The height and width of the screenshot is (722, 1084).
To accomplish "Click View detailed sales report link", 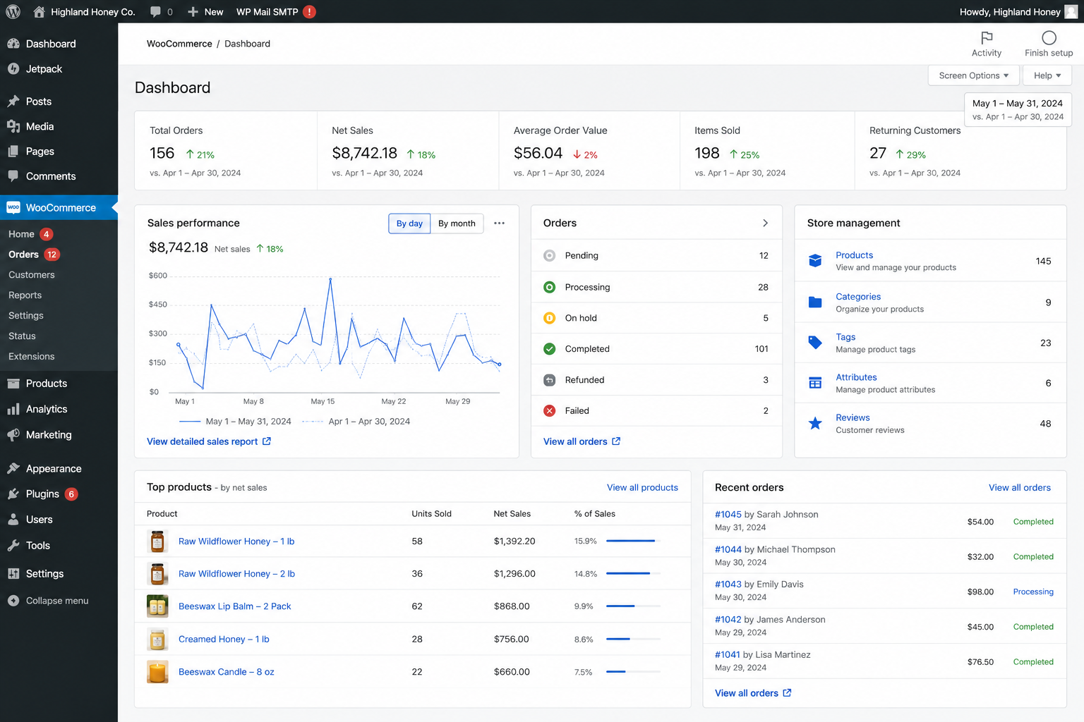I will [x=209, y=441].
